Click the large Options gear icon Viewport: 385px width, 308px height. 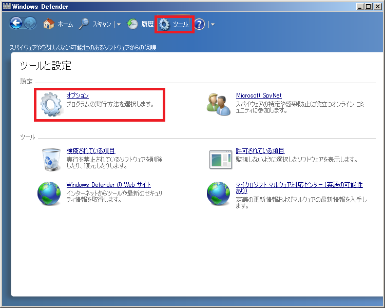51,104
